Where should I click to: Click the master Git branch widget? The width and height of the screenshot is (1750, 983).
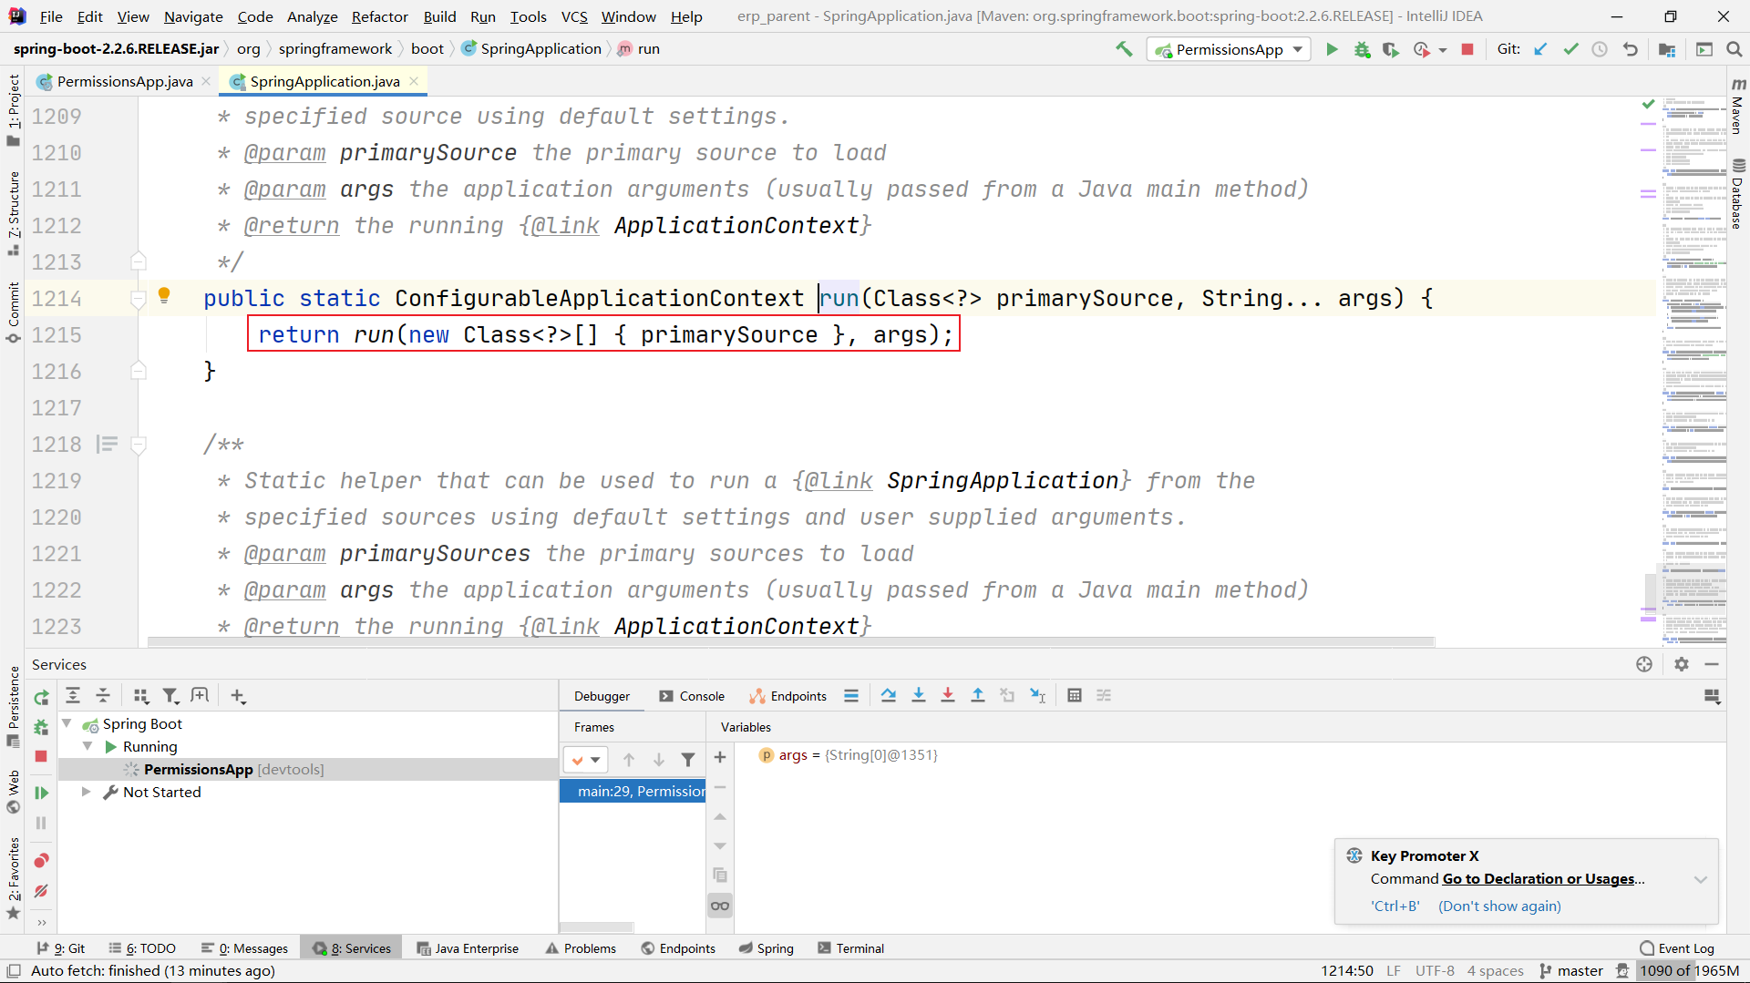click(1571, 970)
